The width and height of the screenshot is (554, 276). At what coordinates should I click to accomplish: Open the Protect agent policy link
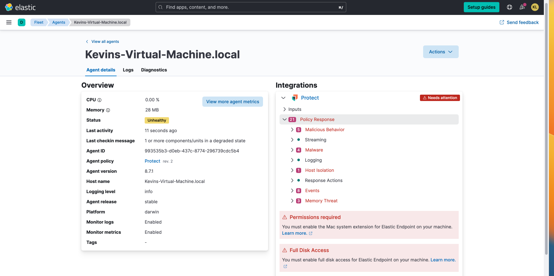pyautogui.click(x=152, y=161)
